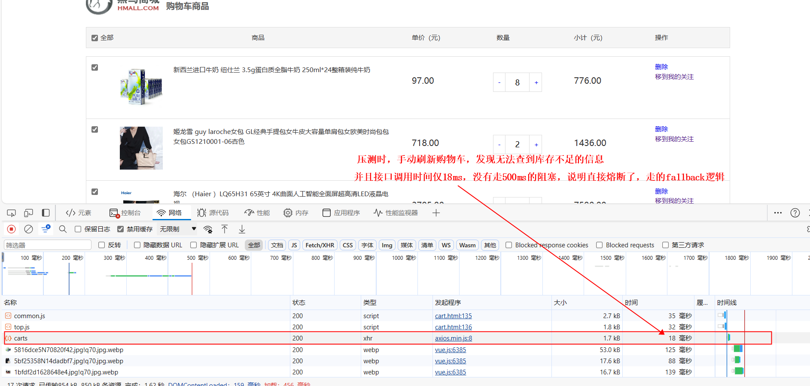This screenshot has height=386, width=810.
Task: Click the 筛选器 filter input field
Action: pos(48,245)
